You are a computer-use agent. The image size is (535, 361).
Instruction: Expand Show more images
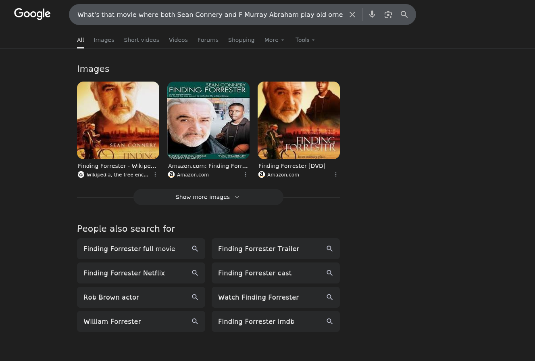tap(208, 197)
